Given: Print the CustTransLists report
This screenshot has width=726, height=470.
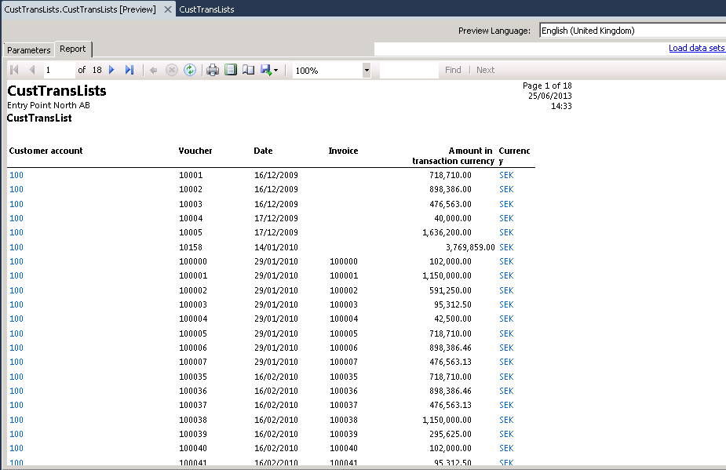Looking at the screenshot, I should coord(212,70).
